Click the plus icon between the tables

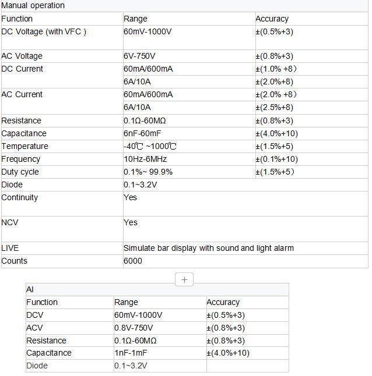(184, 279)
